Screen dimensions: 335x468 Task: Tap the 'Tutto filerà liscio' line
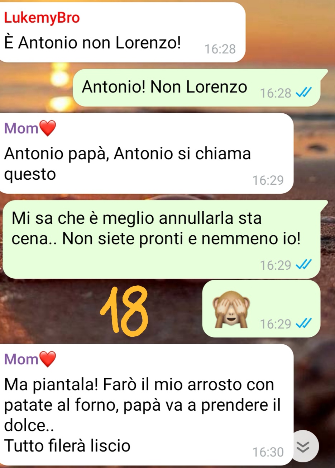point(67,446)
